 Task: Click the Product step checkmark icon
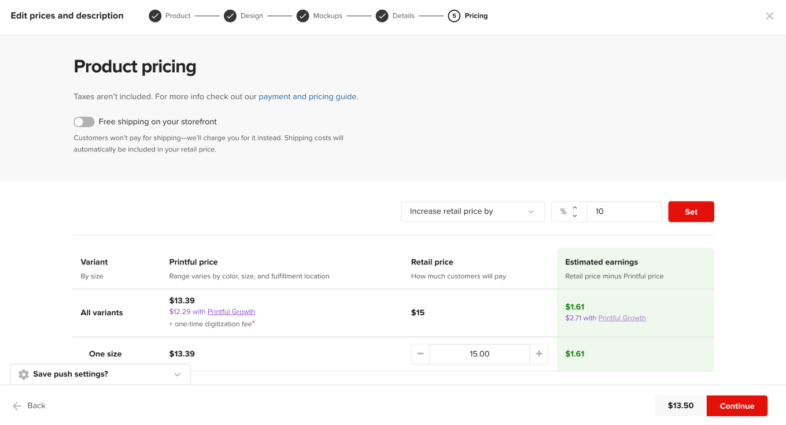154,16
